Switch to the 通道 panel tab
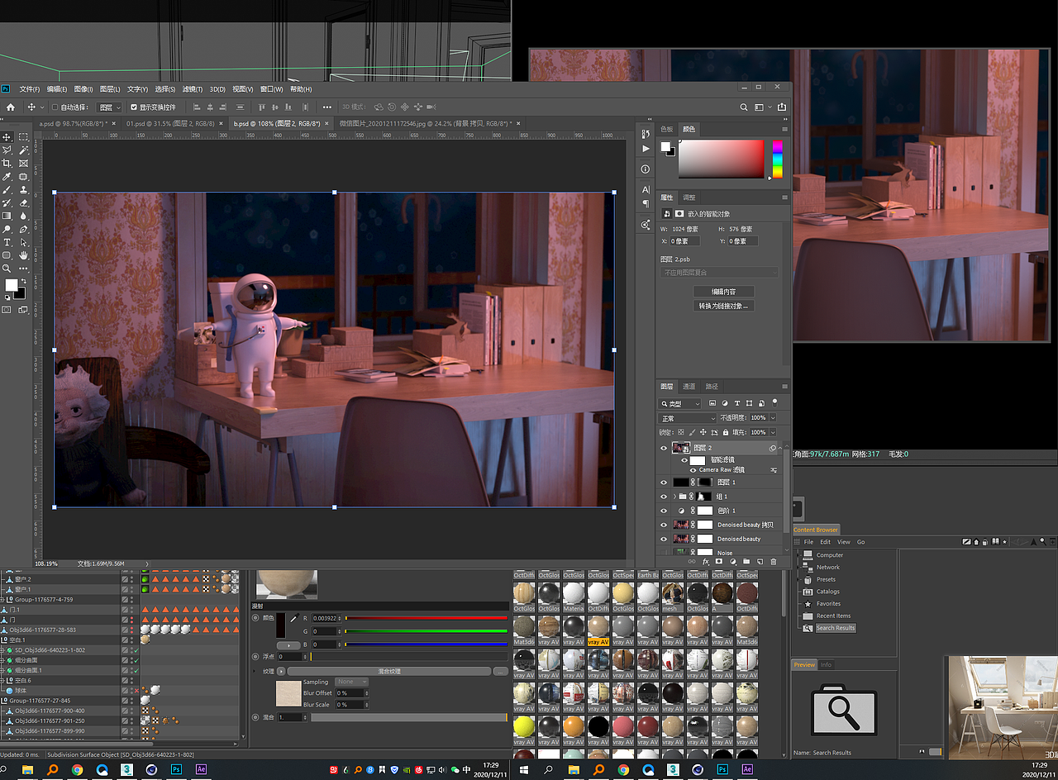 (x=689, y=386)
